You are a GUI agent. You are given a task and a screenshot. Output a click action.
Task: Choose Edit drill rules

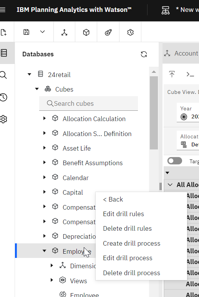point(123,214)
